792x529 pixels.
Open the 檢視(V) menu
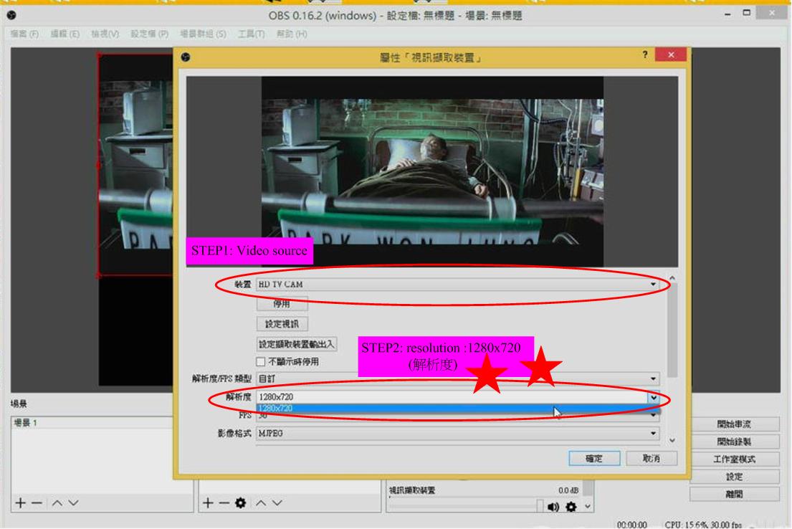pyautogui.click(x=105, y=34)
